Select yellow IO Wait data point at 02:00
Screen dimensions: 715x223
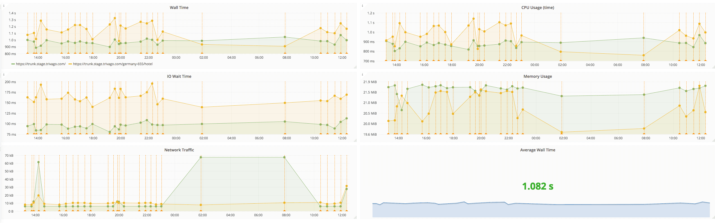(x=202, y=107)
